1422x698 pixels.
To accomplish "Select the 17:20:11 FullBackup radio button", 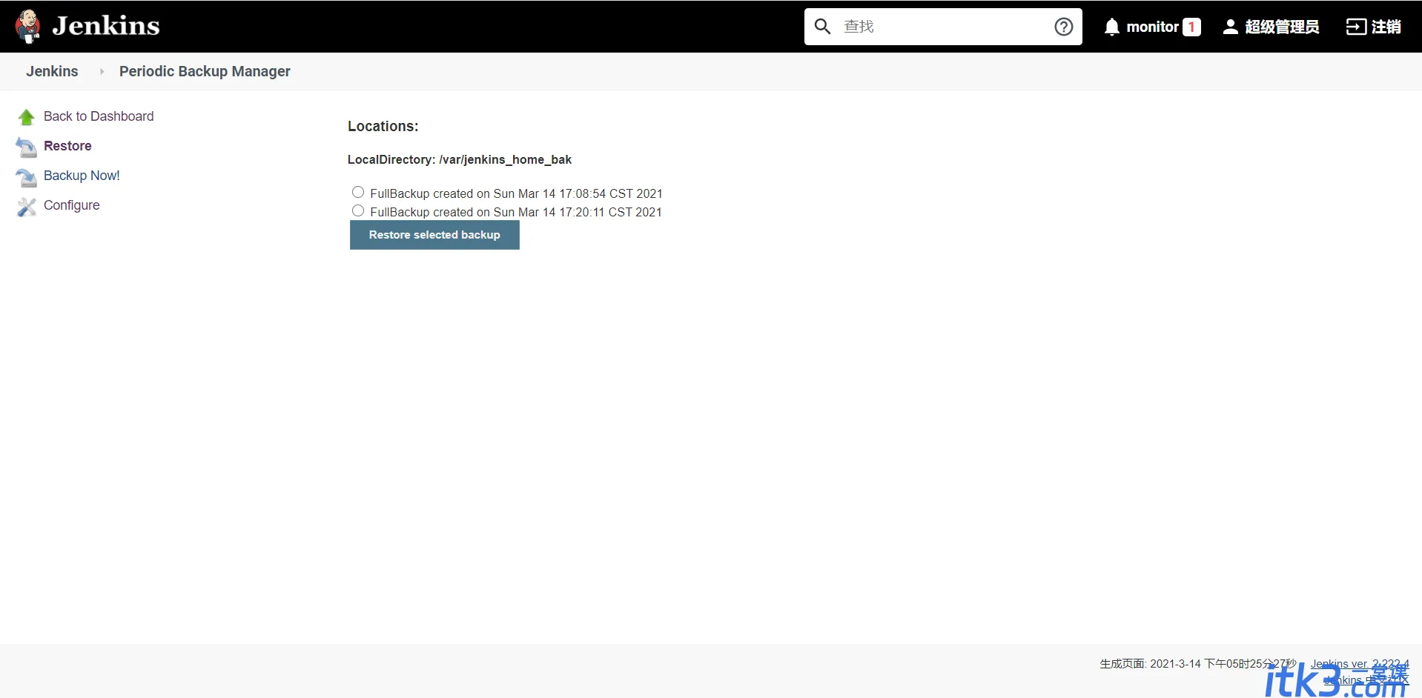I will coord(358,210).
